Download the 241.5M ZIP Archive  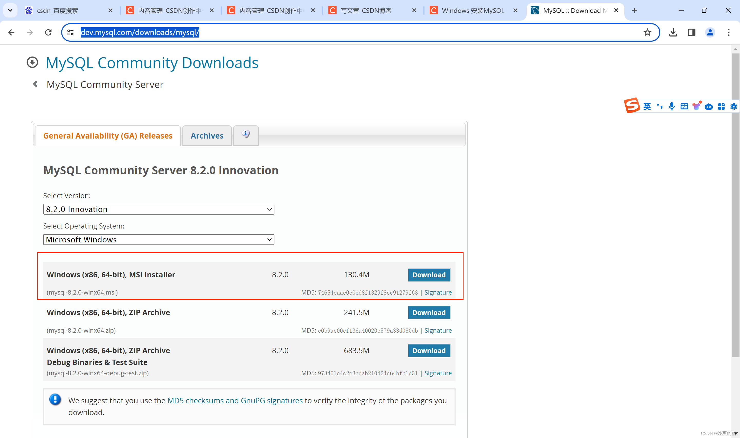tap(429, 313)
